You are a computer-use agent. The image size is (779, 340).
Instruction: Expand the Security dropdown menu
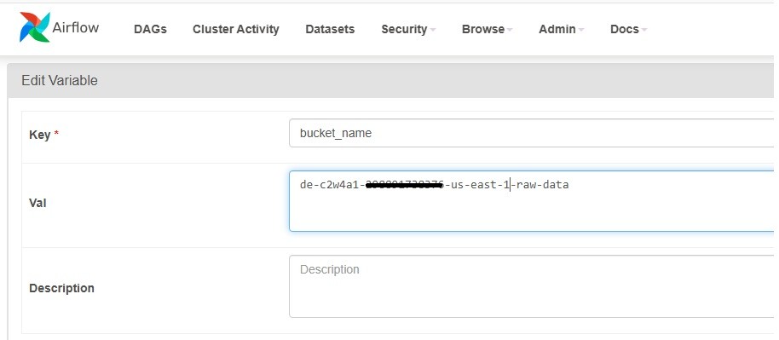[408, 29]
